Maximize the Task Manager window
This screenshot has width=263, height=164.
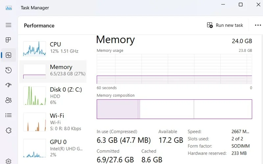pos(241,5)
